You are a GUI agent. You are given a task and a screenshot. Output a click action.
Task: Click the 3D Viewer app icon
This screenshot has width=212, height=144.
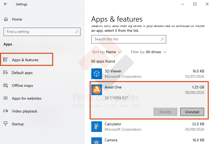point(97,74)
